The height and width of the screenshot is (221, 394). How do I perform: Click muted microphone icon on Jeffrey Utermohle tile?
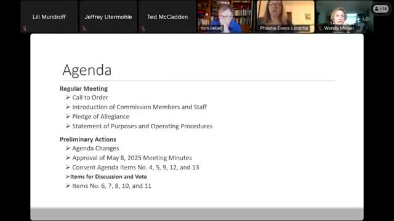coord(84,28)
